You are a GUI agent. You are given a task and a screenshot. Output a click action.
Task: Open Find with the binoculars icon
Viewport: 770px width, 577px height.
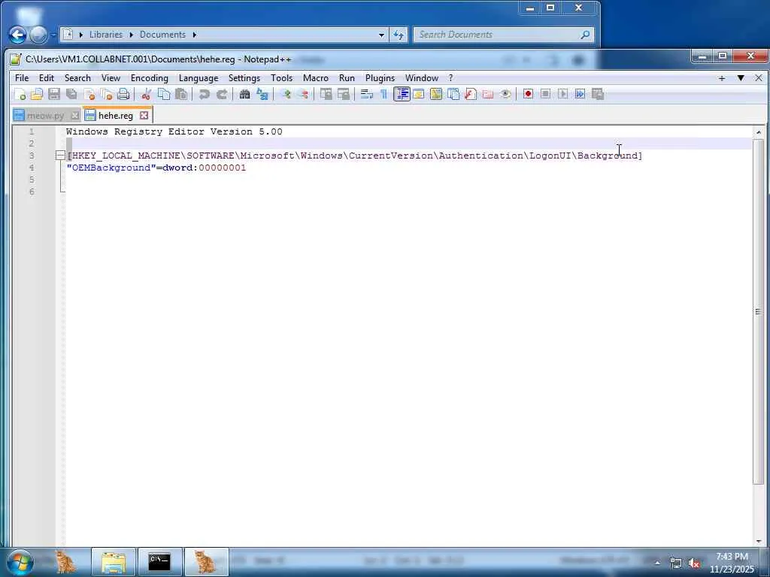click(244, 94)
